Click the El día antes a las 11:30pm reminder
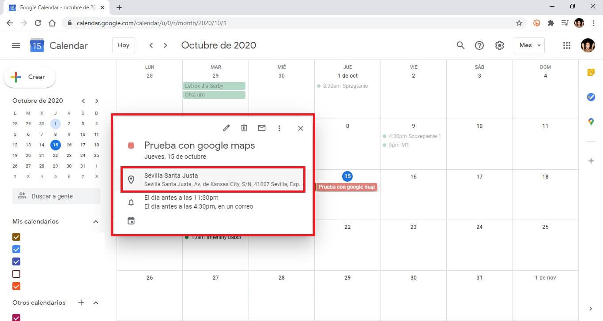The height and width of the screenshot is (321, 603). (181, 198)
